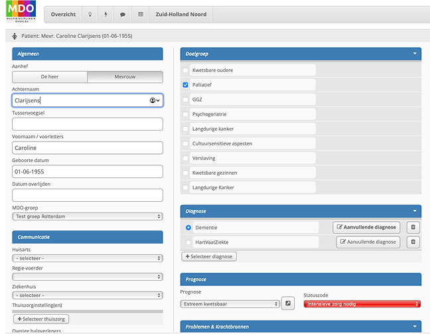Click the contact icon in the Achternaam field
430x334 pixels.
[x=155, y=100]
